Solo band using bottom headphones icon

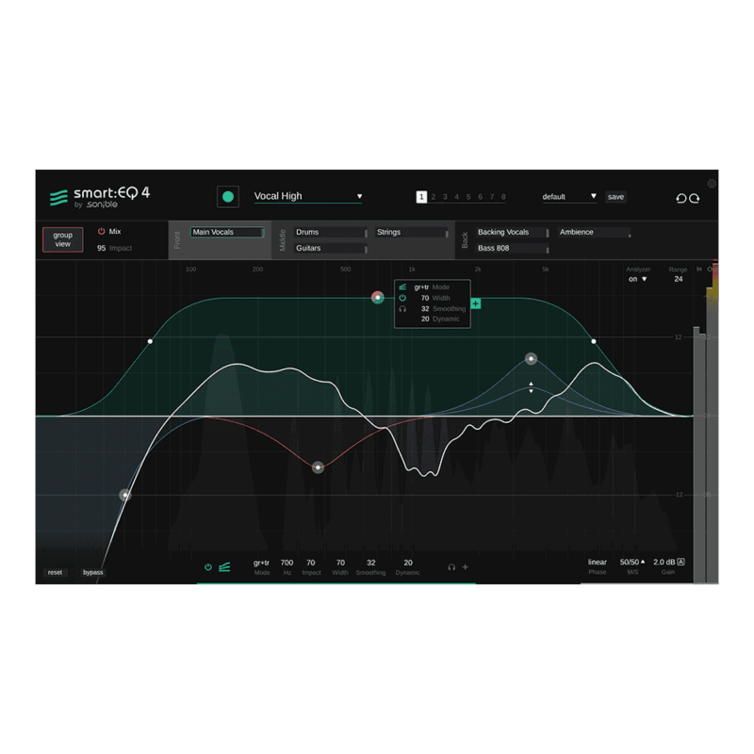coord(451,567)
